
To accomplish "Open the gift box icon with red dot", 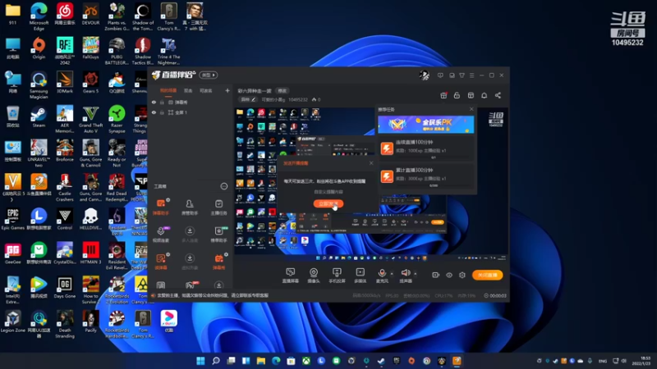I will pos(443,95).
